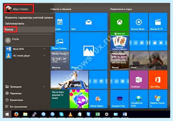Click the 'Развлечения и отдых' group heading
The width and height of the screenshot is (173, 121).
click(121, 9)
